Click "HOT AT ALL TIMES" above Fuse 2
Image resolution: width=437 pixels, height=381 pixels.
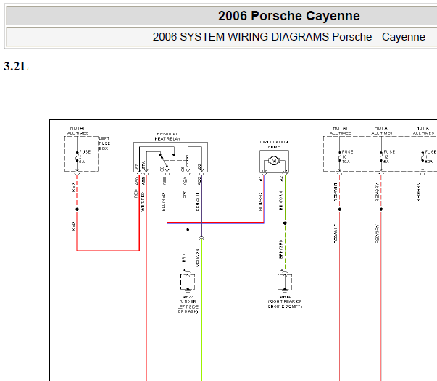[x=78, y=130]
